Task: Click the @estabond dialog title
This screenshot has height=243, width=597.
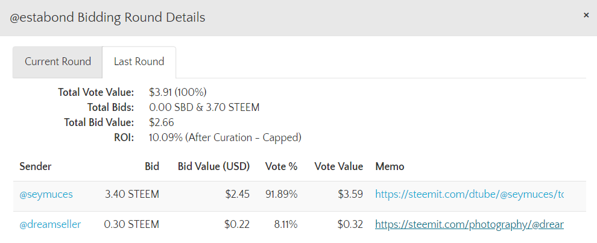Action: click(108, 17)
